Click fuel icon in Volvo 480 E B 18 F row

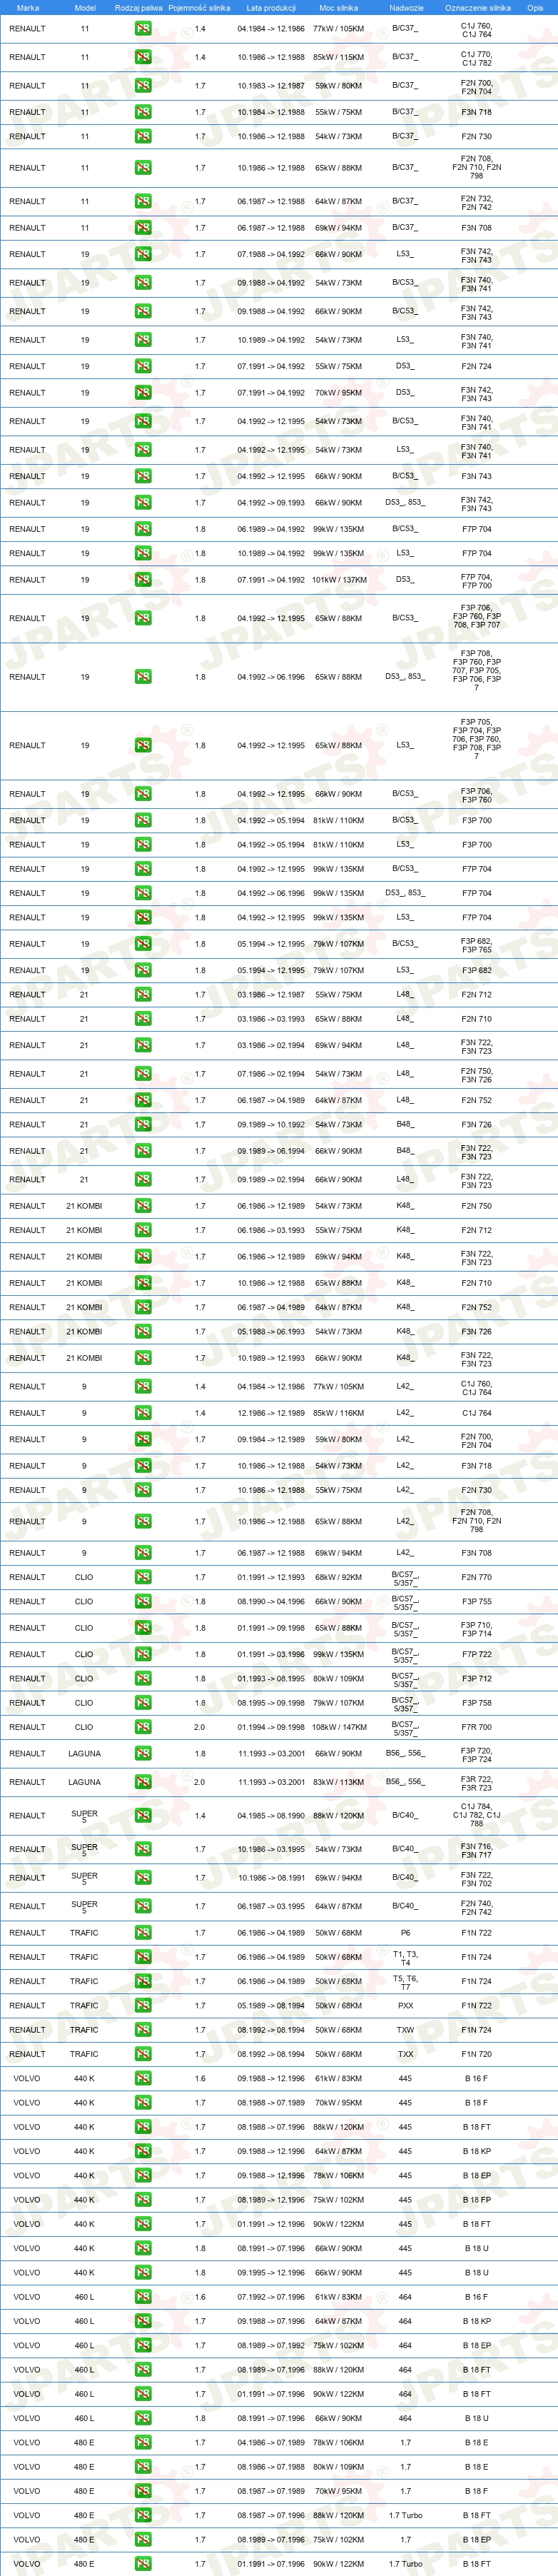(143, 2491)
